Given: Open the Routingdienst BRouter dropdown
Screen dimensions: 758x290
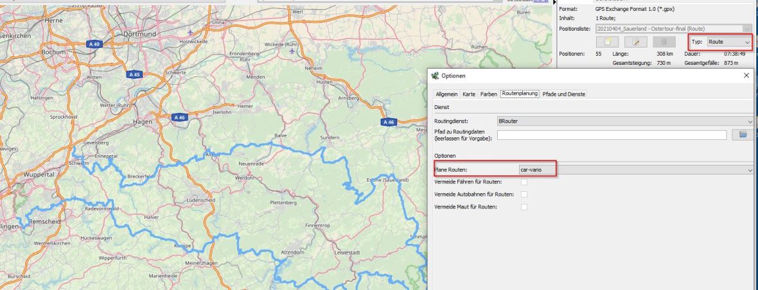Looking at the screenshot, I should 624,121.
